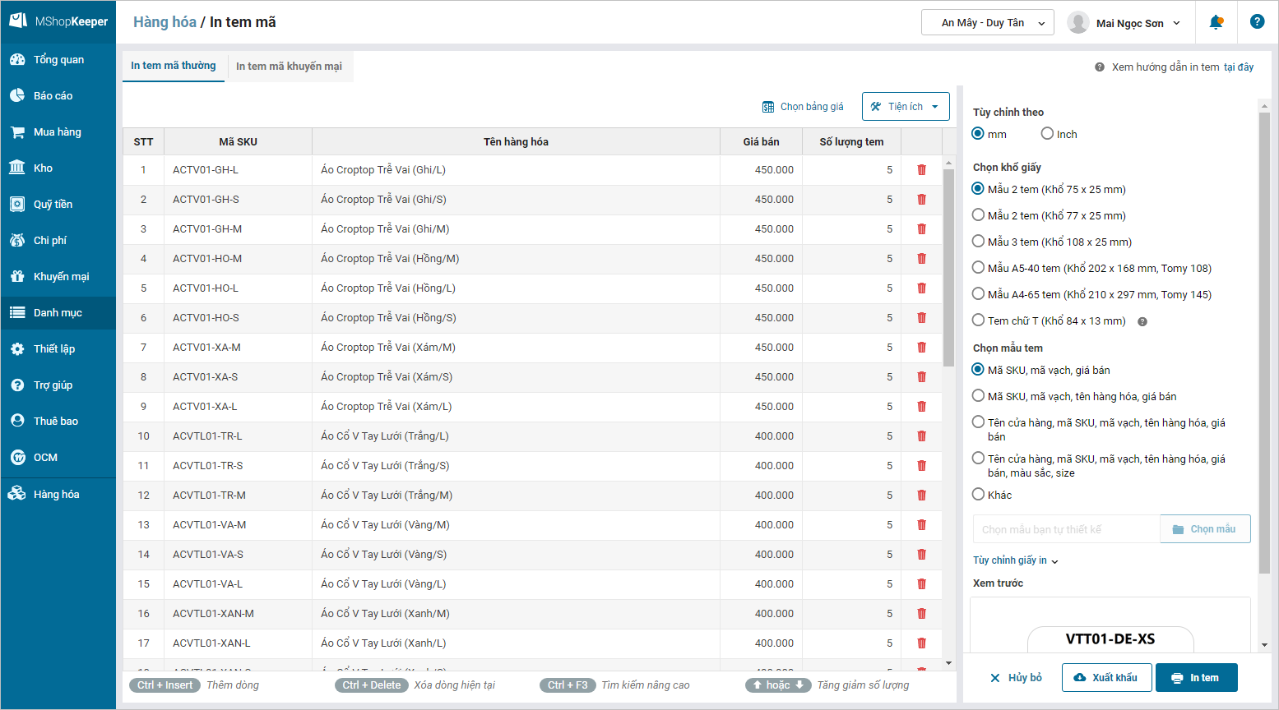This screenshot has height=710, width=1279.
Task: Click the Chọn mẫu bạn tự thiết kế field
Action: coord(1066,529)
